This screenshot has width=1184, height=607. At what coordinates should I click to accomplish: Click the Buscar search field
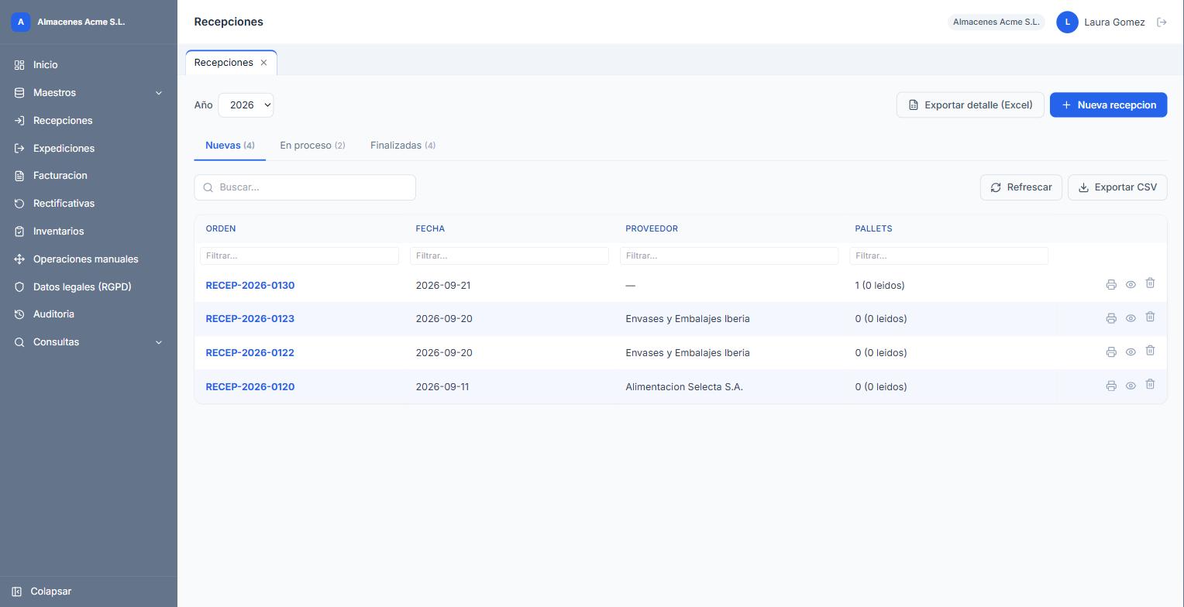305,187
